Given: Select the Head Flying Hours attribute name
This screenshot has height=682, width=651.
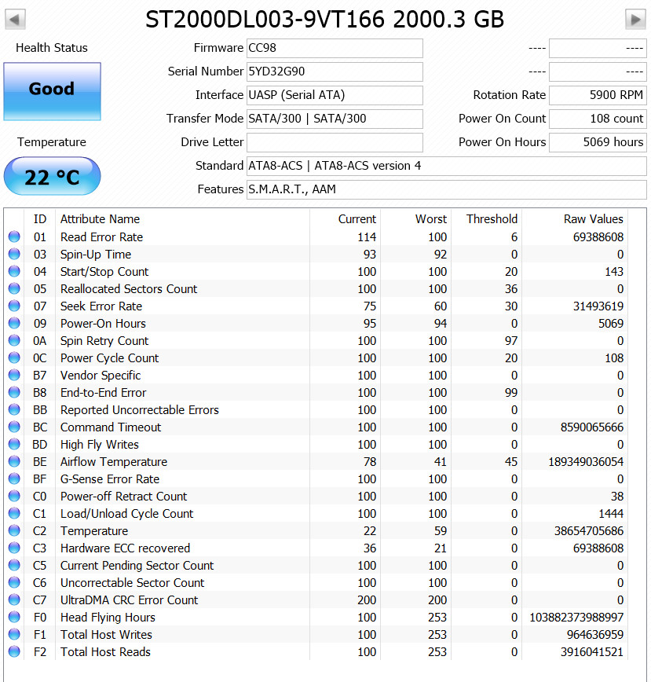Looking at the screenshot, I should pos(108,618).
